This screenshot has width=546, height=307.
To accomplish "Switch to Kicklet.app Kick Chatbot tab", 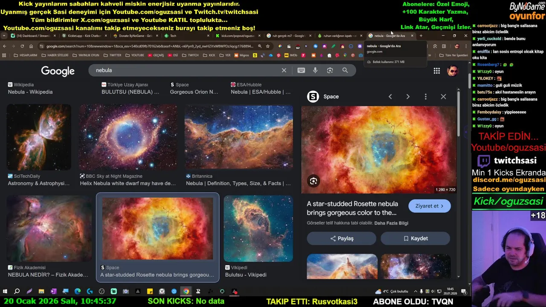I will pos(84,36).
